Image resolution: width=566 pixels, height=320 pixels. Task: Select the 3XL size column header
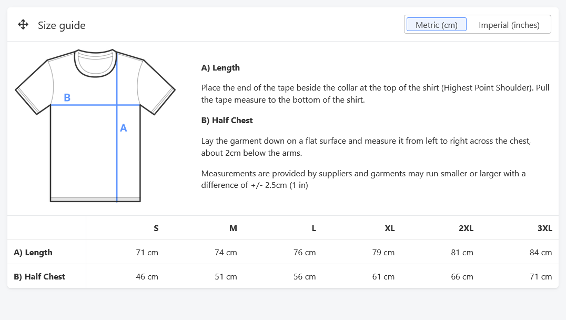point(545,228)
